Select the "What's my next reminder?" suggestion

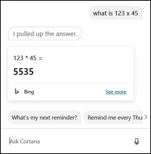[x=44, y=117]
